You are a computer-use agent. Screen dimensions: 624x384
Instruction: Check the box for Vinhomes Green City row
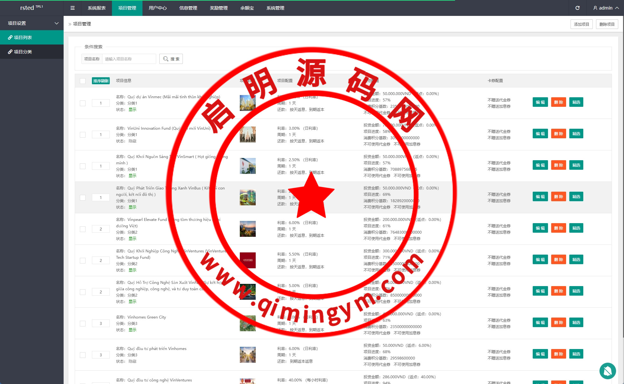coord(83,323)
